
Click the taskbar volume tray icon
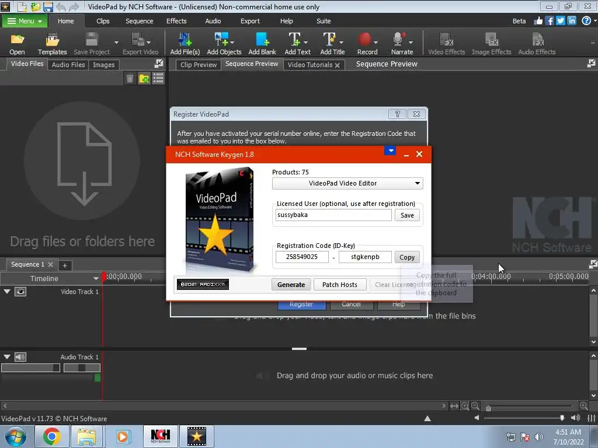pos(538,436)
